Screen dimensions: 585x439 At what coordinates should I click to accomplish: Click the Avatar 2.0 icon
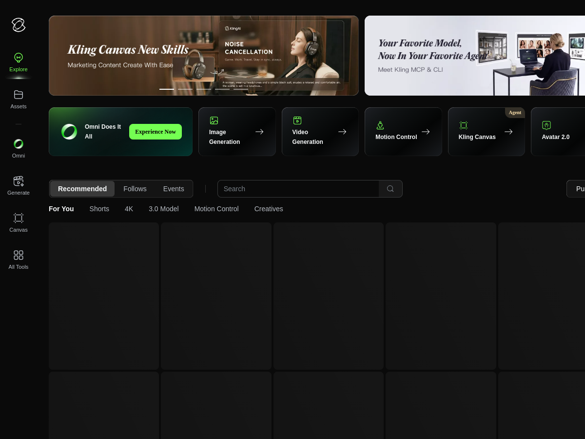coord(546,125)
